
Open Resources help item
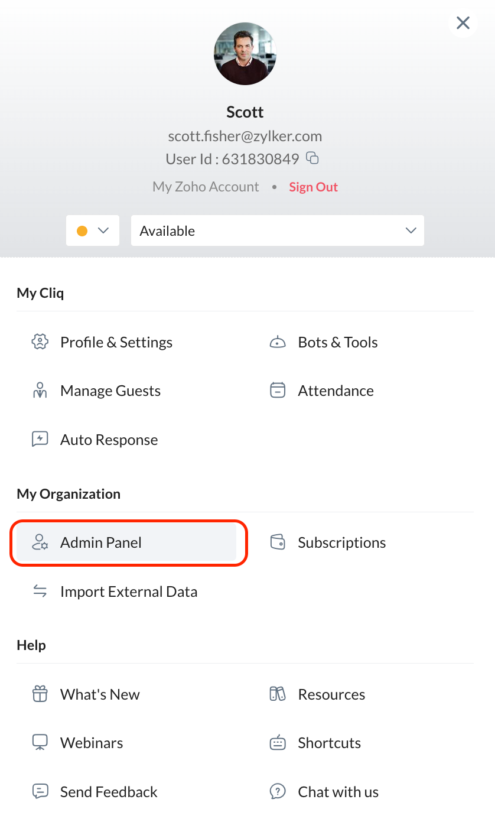331,694
